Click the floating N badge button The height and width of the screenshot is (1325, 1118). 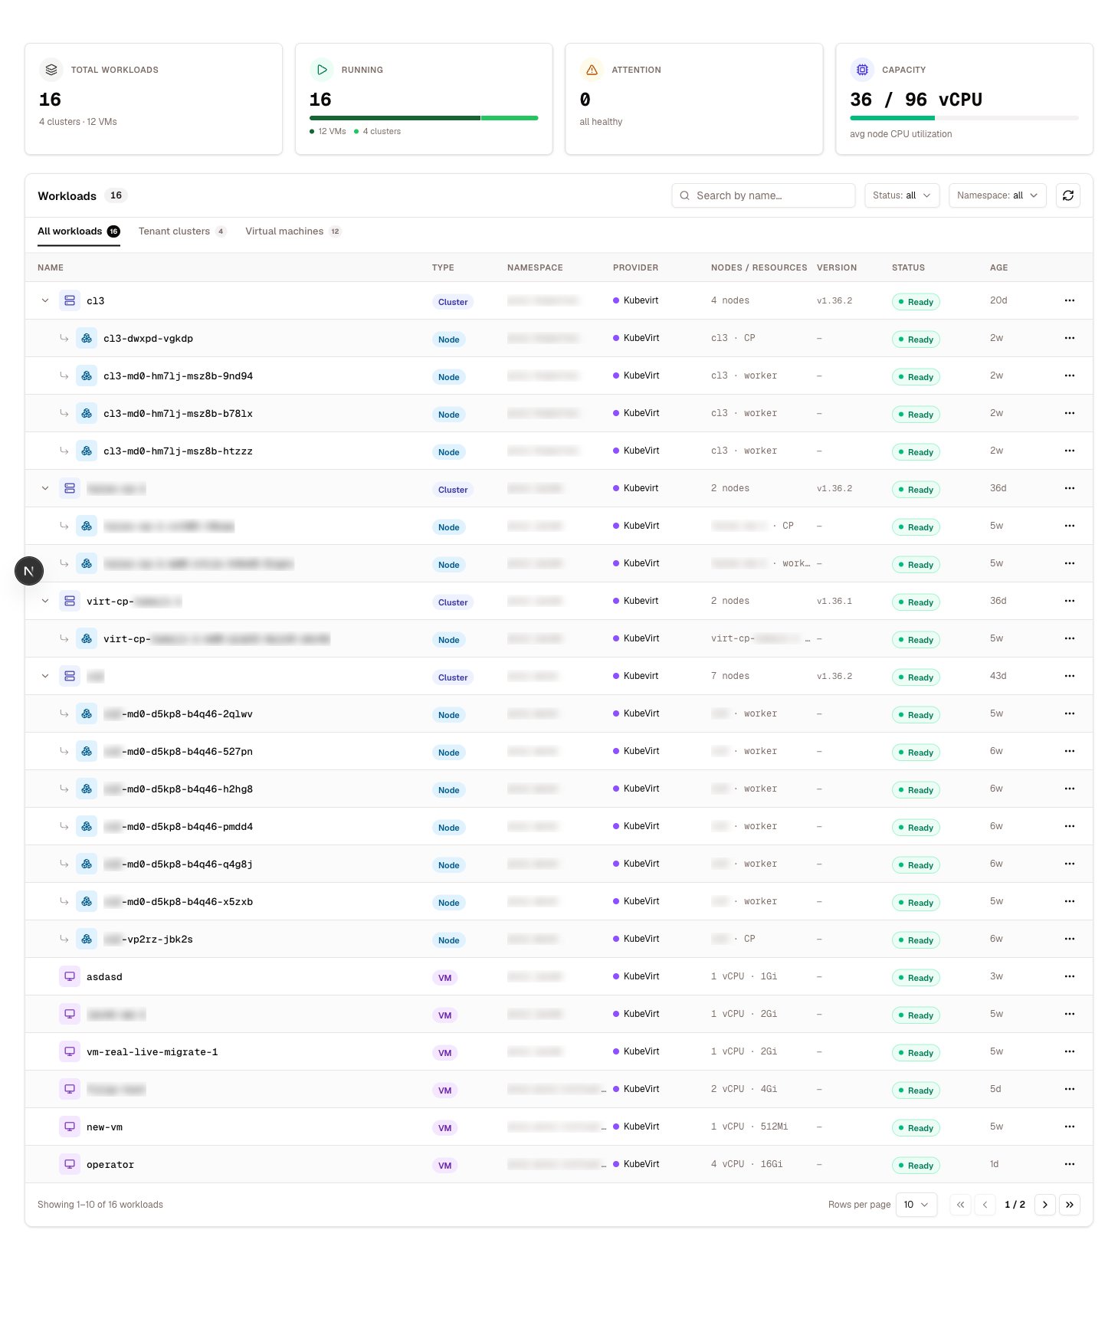pos(29,571)
